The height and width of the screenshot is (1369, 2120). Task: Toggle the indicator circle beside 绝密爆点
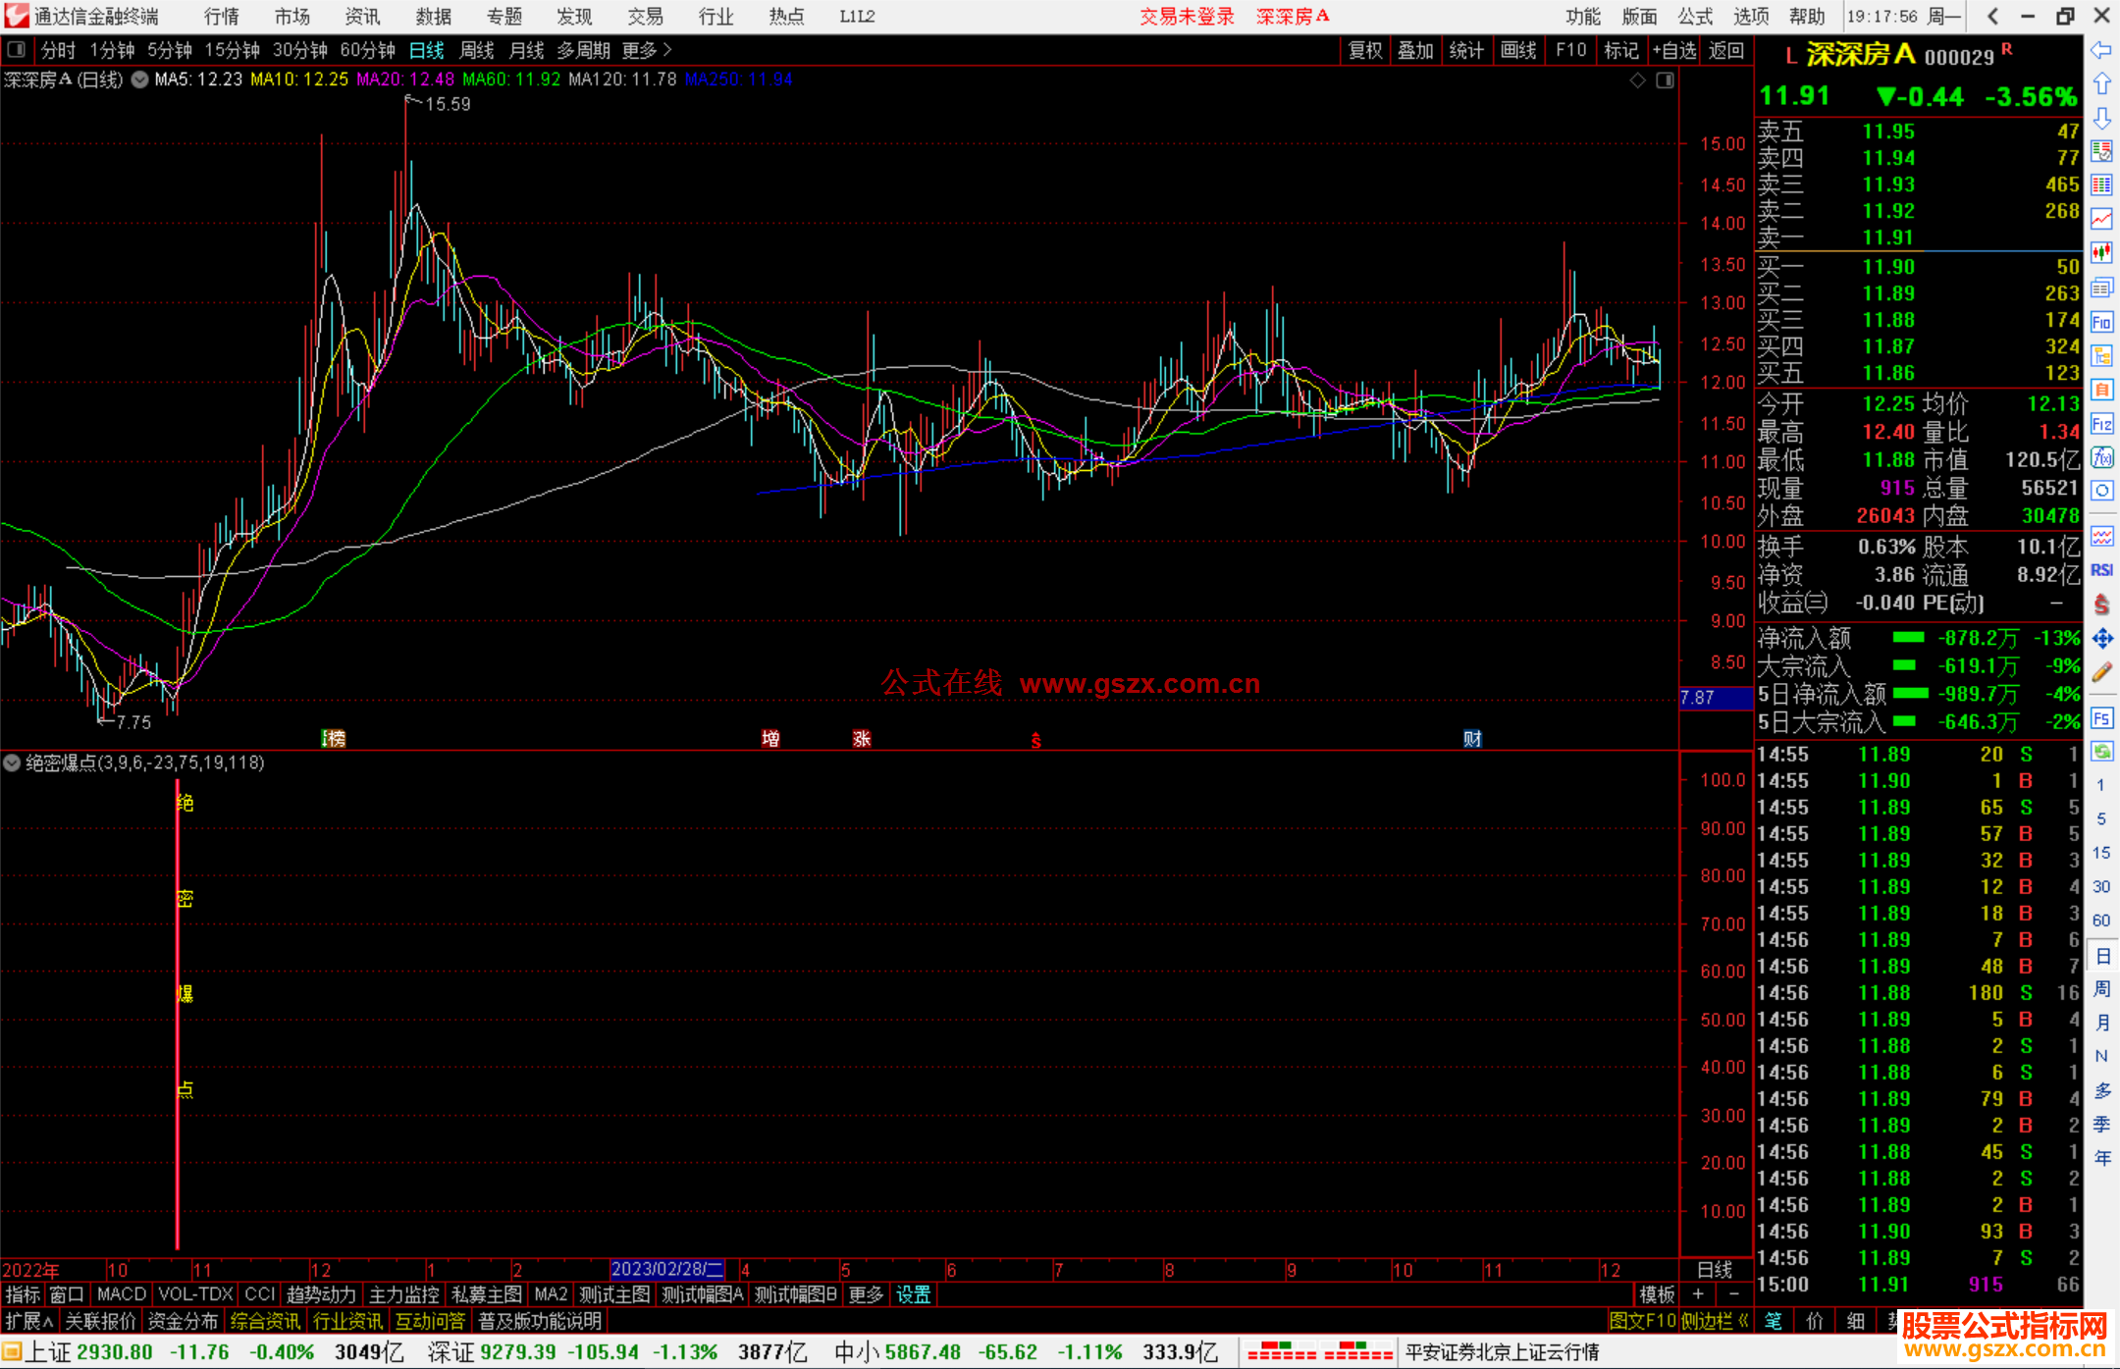tap(12, 763)
